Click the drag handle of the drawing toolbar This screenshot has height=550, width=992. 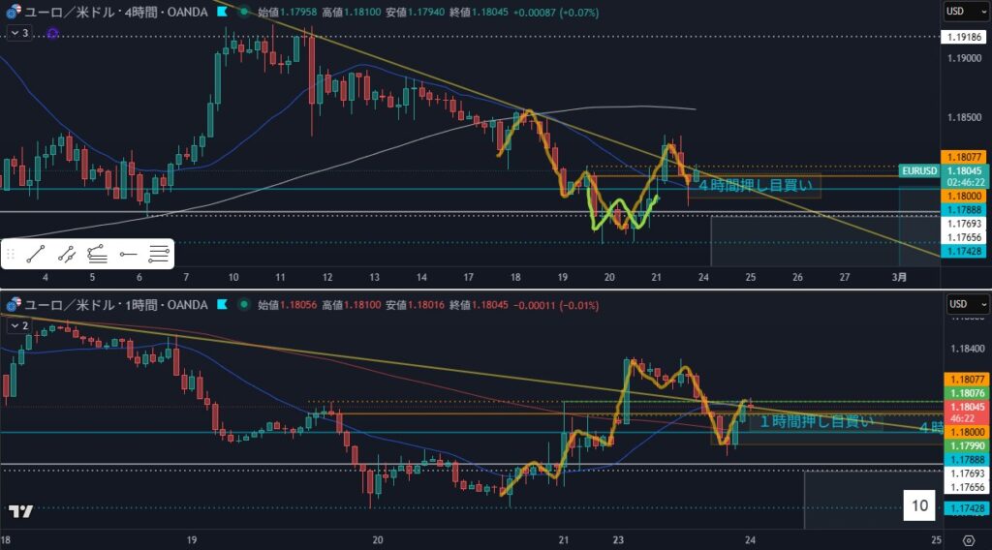(11, 255)
